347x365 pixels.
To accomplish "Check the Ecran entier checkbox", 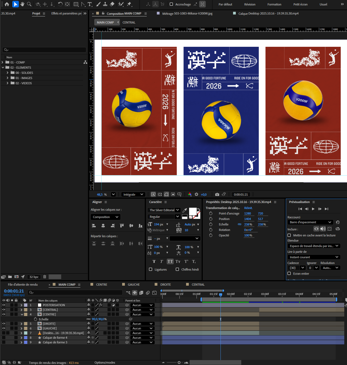I will pyautogui.click(x=289, y=273).
